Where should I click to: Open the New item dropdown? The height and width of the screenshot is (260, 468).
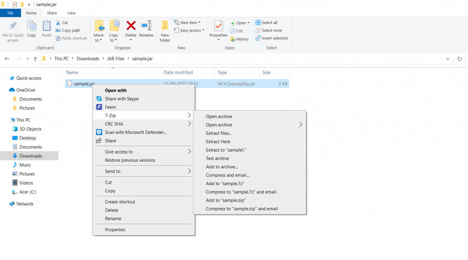tap(187, 23)
